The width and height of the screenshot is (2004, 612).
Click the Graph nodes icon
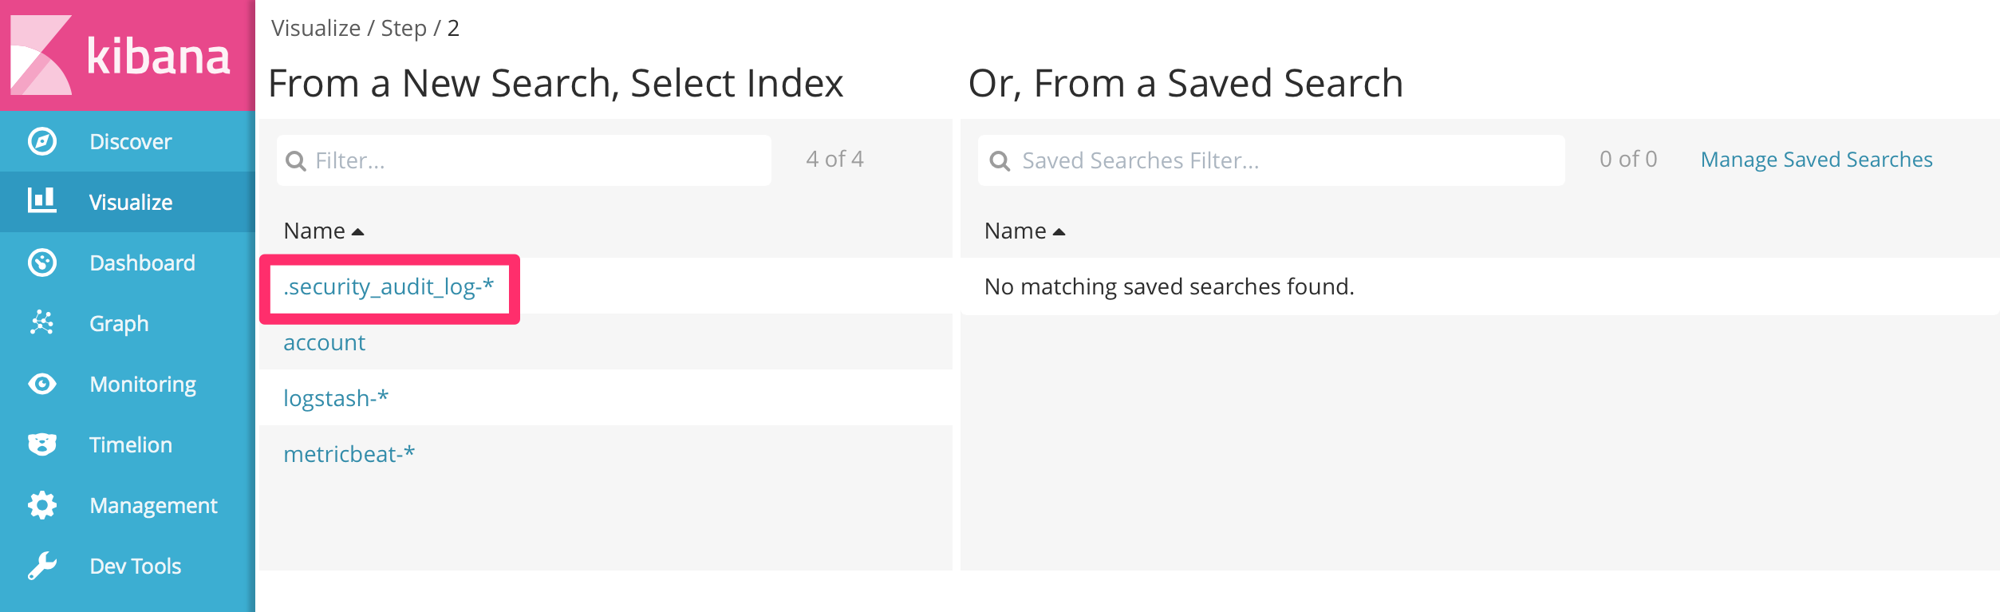pos(42,322)
